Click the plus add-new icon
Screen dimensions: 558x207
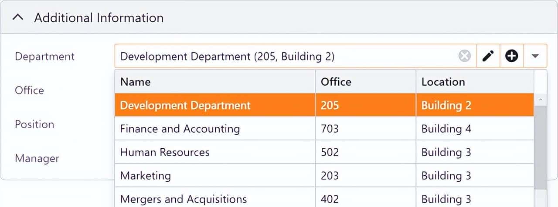tap(511, 56)
